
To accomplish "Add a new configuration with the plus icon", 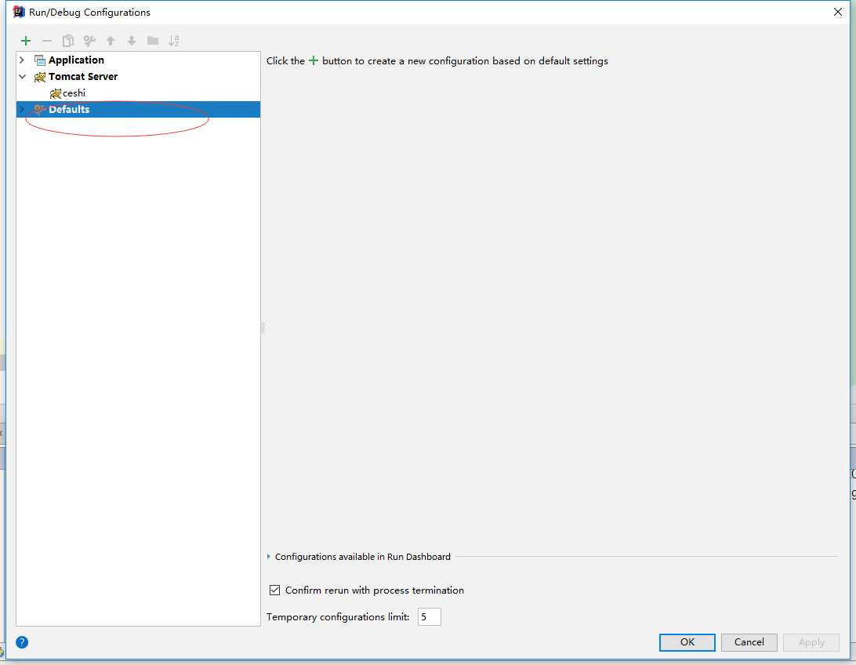I will 26,41.
